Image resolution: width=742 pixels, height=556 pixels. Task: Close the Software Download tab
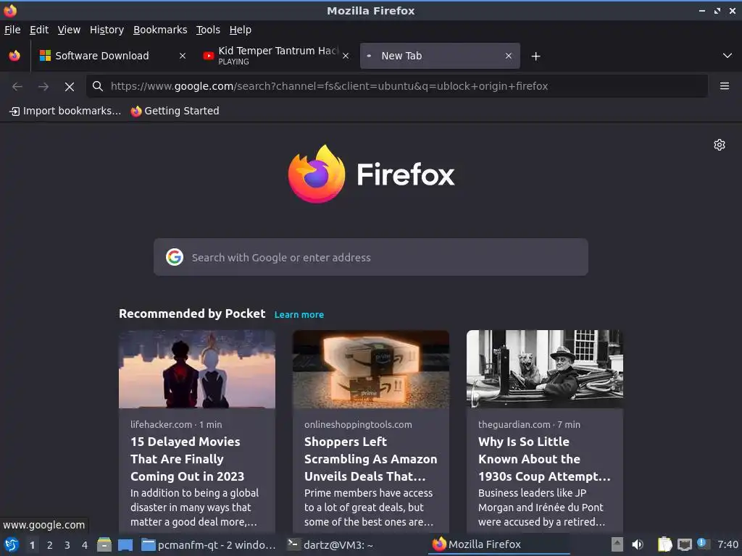click(182, 56)
